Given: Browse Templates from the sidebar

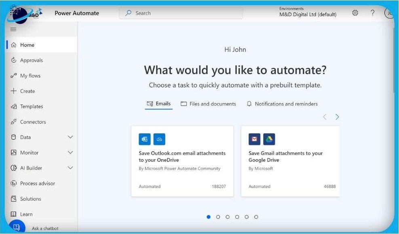Looking at the screenshot, I should click(x=31, y=106).
